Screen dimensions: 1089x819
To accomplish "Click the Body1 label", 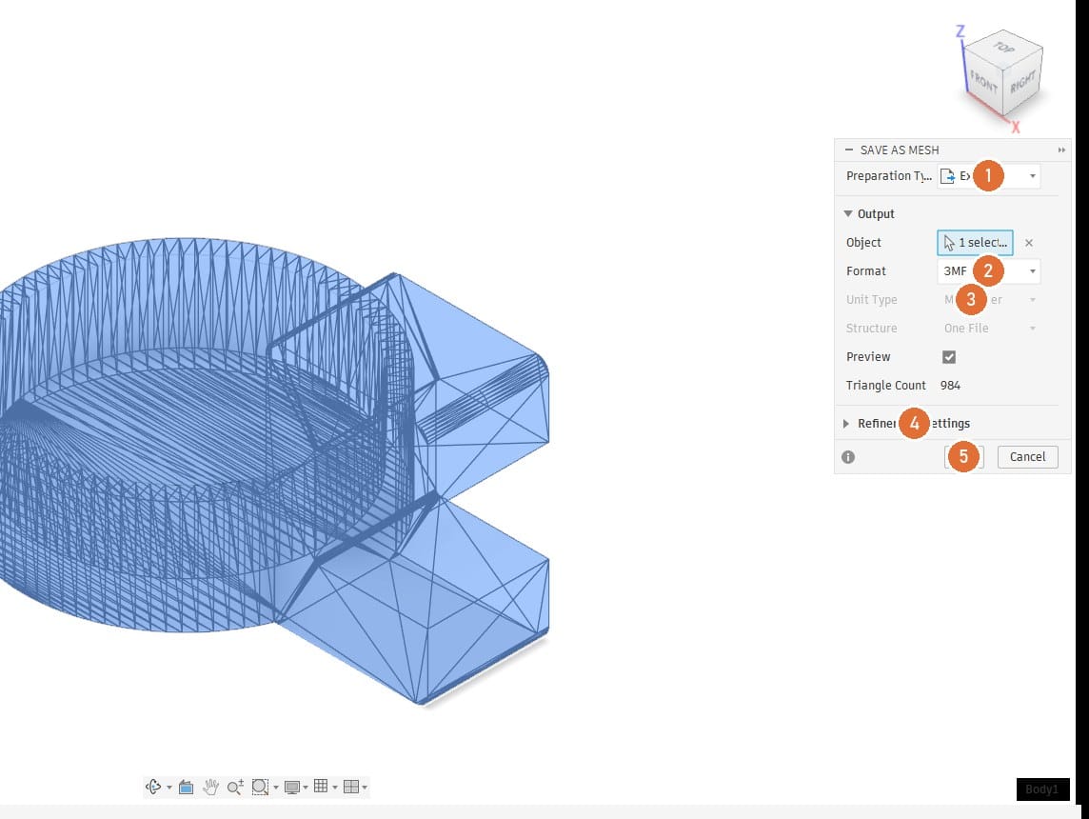I will click(x=1042, y=789).
